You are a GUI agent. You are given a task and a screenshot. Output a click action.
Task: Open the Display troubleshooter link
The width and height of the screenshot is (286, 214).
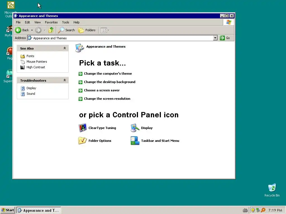click(x=31, y=88)
